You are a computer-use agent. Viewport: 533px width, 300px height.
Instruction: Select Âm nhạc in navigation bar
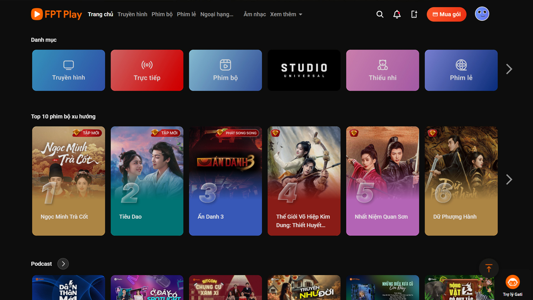pos(255,14)
